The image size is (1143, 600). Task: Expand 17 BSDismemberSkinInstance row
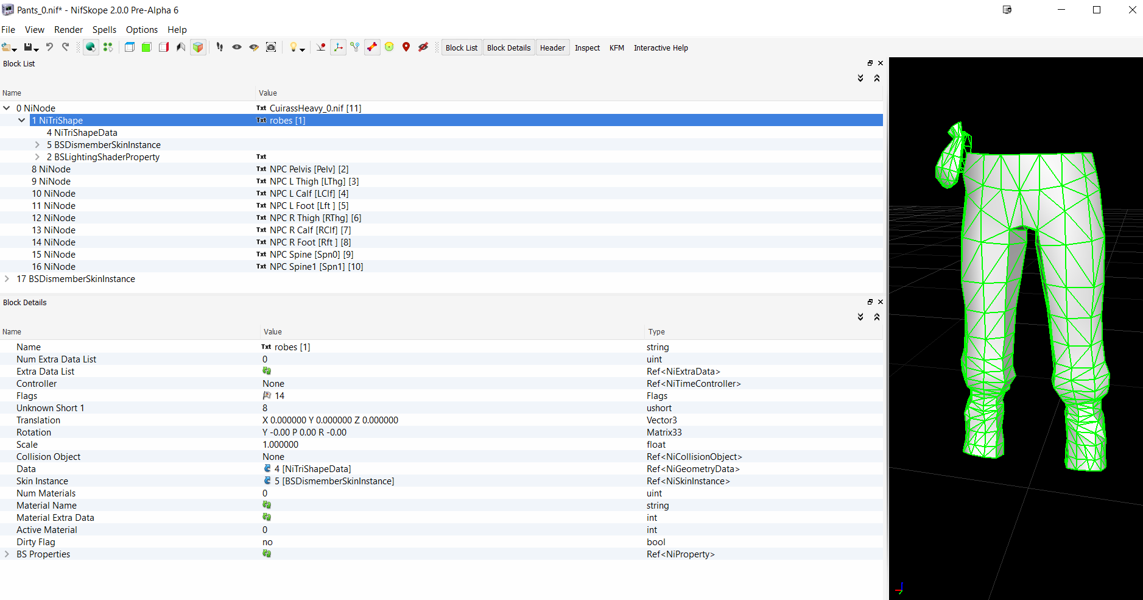pos(7,279)
